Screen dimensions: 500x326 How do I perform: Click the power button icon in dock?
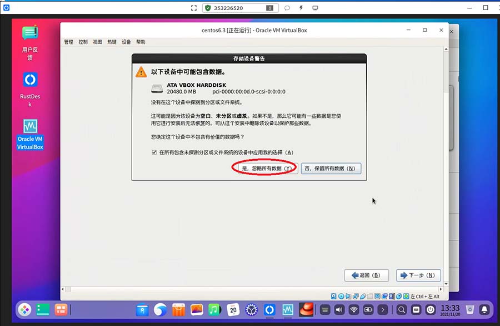pyautogui.click(x=431, y=310)
